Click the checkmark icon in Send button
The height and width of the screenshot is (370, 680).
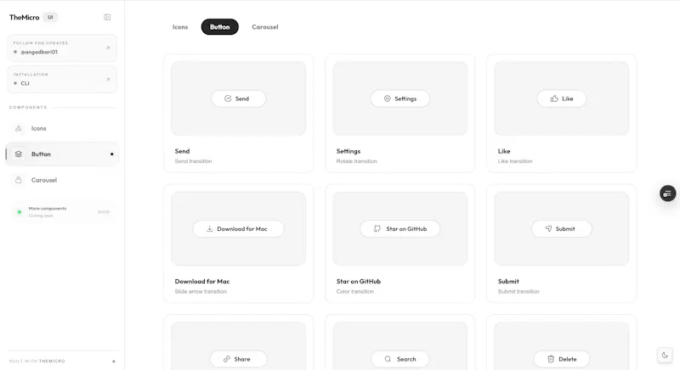click(x=228, y=98)
